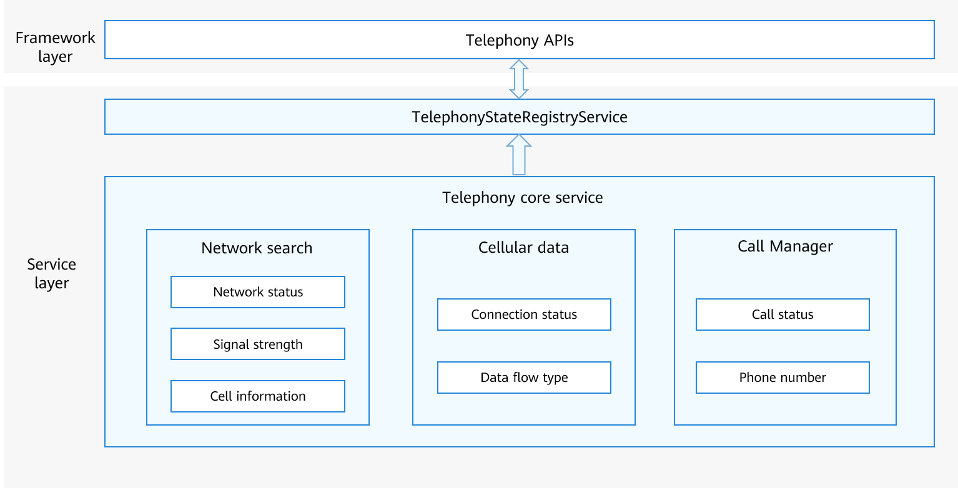Image resolution: width=958 pixels, height=488 pixels.
Task: Click the Telephony core service heading
Action: click(x=522, y=198)
